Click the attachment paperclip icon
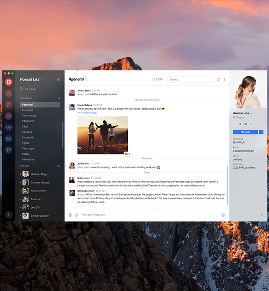Screen dimensions: 269x291 pyautogui.click(x=70, y=214)
